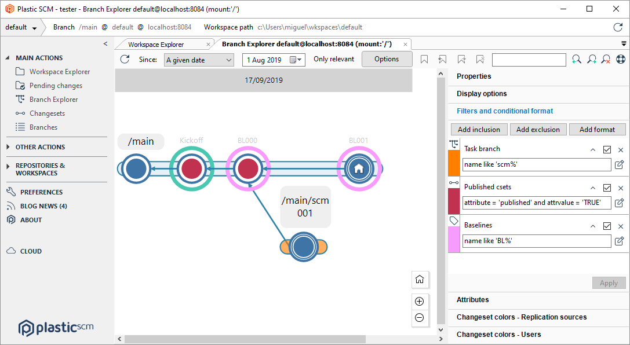The height and width of the screenshot is (345, 630).
Task: Zoom in with the plus button
Action: [420, 301]
